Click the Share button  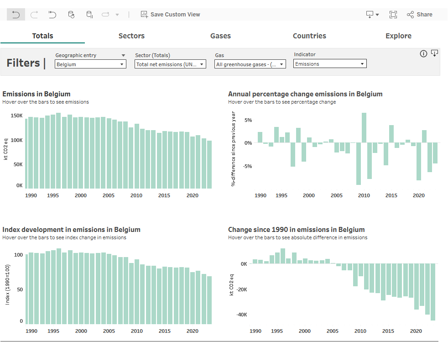[x=419, y=15]
